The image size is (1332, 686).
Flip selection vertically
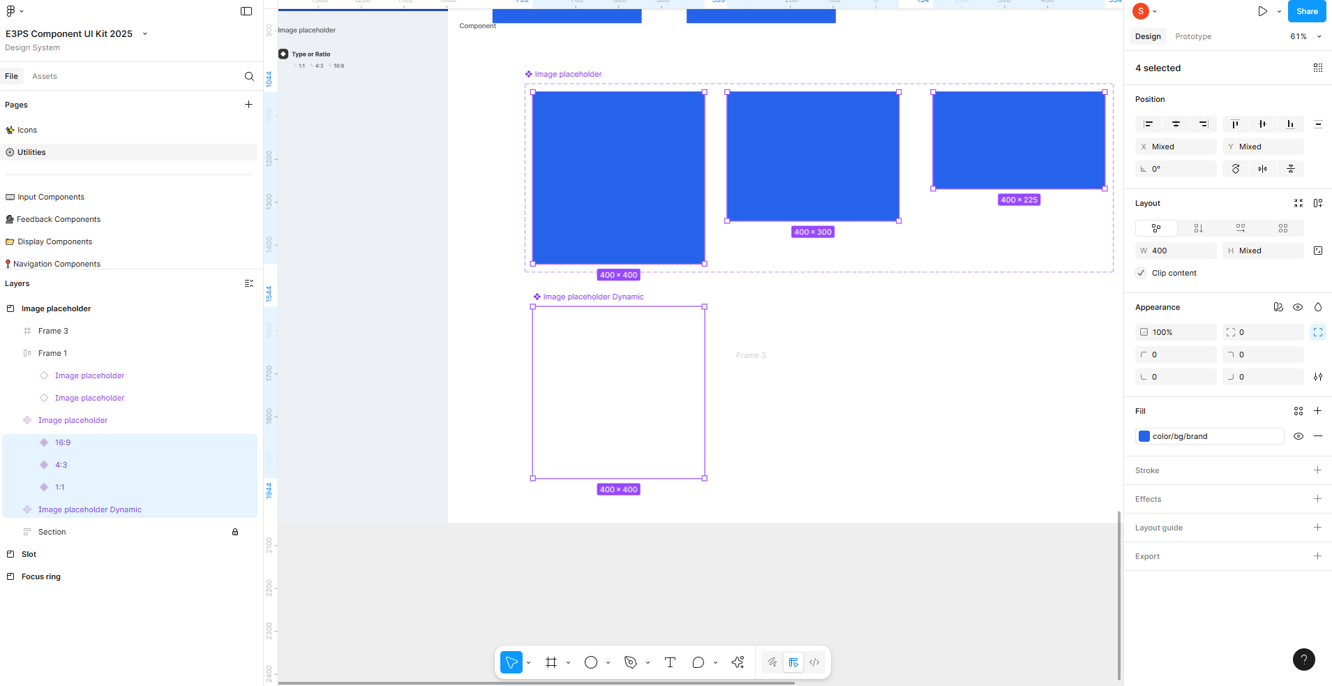click(x=1291, y=169)
